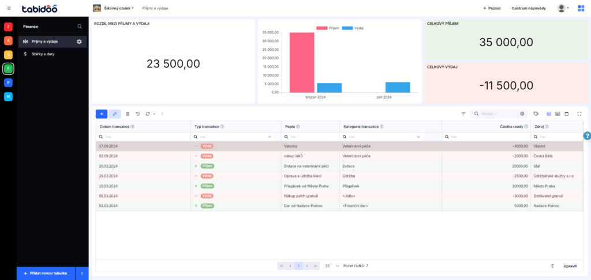This screenshot has height=280, width=591.
Task: Refresh the table data
Action: click(x=148, y=113)
